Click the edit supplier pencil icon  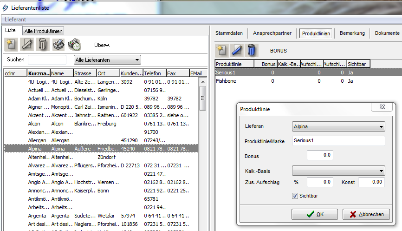click(x=26, y=44)
